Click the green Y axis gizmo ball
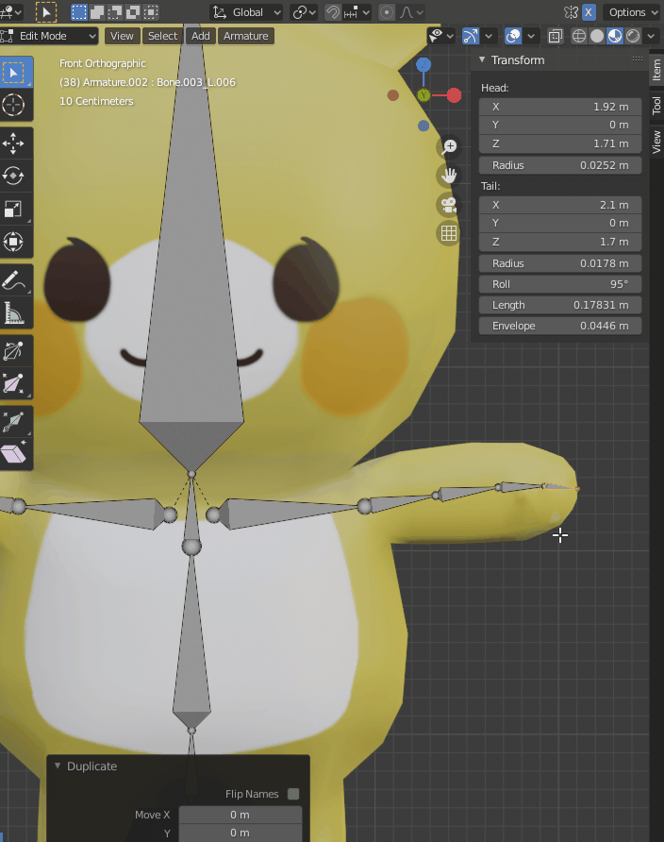Screen dimensions: 664x842 [x=423, y=95]
